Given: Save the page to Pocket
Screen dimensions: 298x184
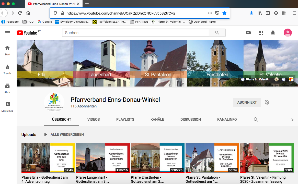Looking at the screenshot, I should click(217, 13).
